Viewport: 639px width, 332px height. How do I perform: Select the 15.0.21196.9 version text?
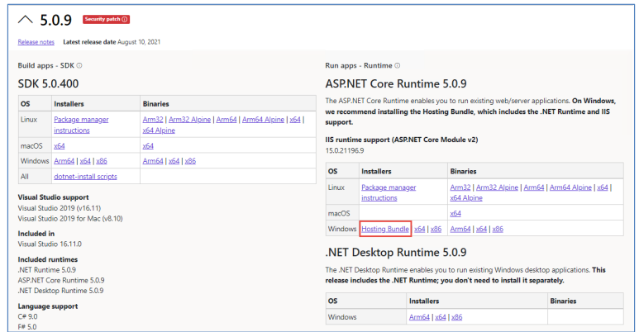pos(345,151)
